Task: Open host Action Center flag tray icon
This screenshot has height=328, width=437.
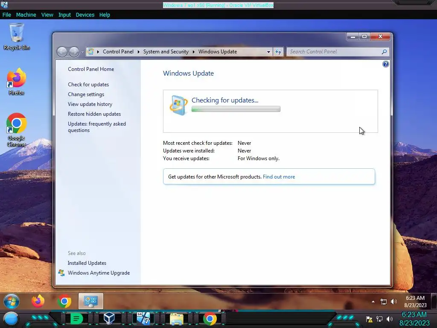Action: click(369, 319)
